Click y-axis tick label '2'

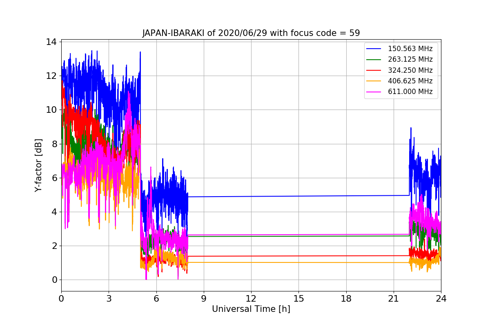pos(55,246)
